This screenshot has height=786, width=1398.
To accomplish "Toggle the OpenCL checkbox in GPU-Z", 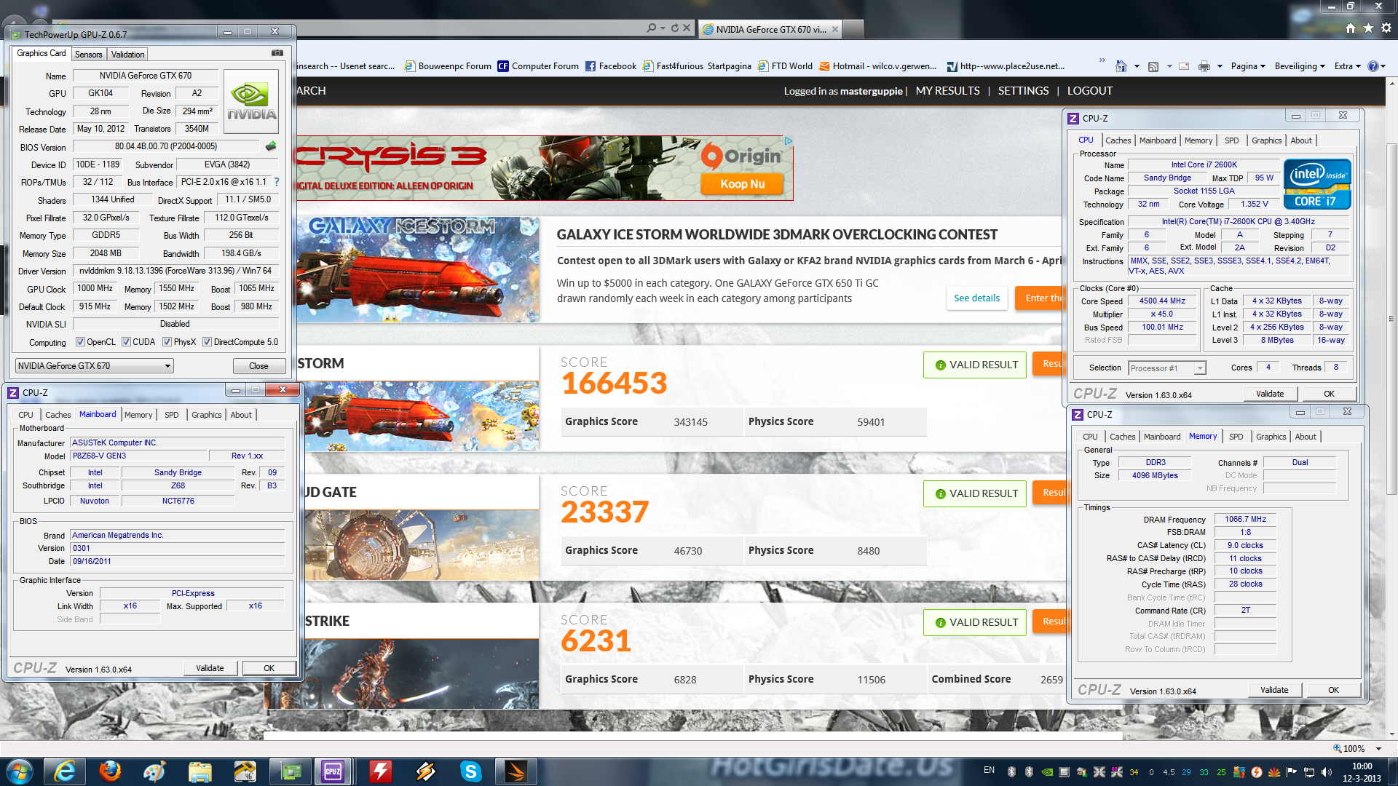I will tap(81, 342).
